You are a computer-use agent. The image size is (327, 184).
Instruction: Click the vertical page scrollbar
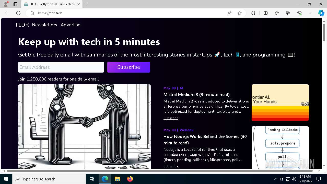click(x=324, y=32)
